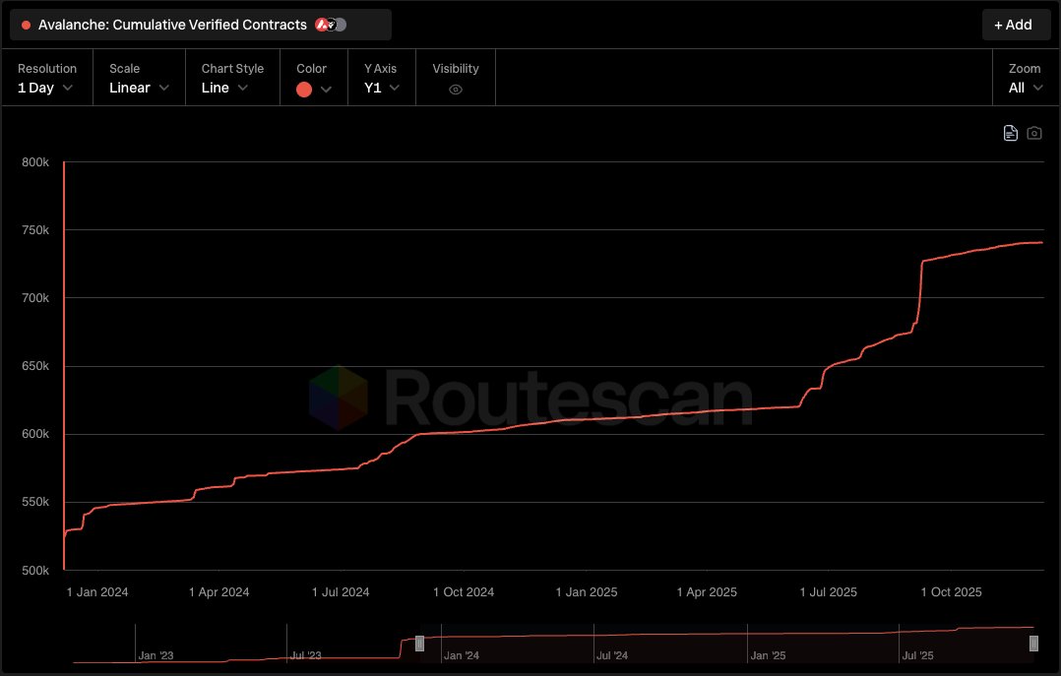
Task: Click the 1 Oct 2025 axis label
Action: pos(952,592)
